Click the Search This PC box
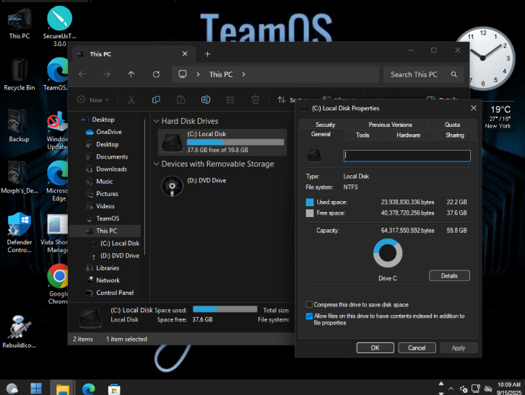 tap(423, 74)
